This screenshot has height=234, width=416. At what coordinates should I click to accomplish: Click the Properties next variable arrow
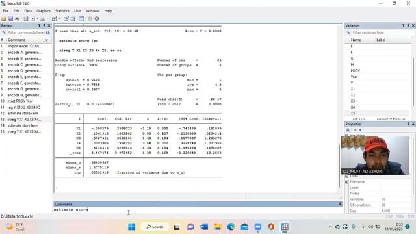click(x=360, y=130)
